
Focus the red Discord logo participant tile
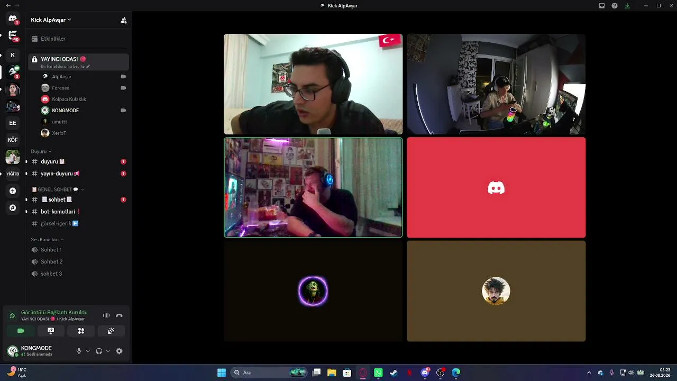(x=496, y=187)
